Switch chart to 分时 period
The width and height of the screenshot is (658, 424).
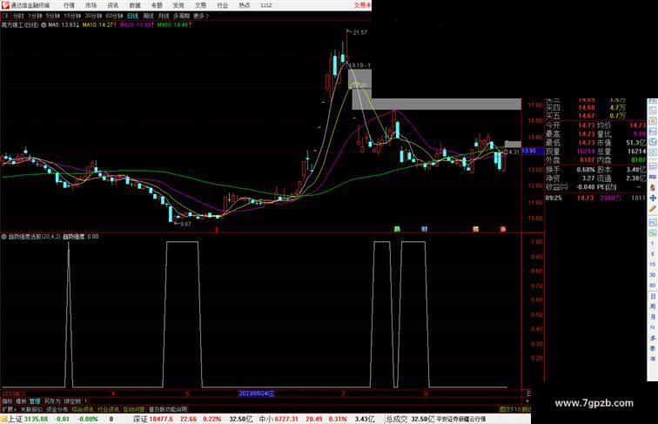18,16
